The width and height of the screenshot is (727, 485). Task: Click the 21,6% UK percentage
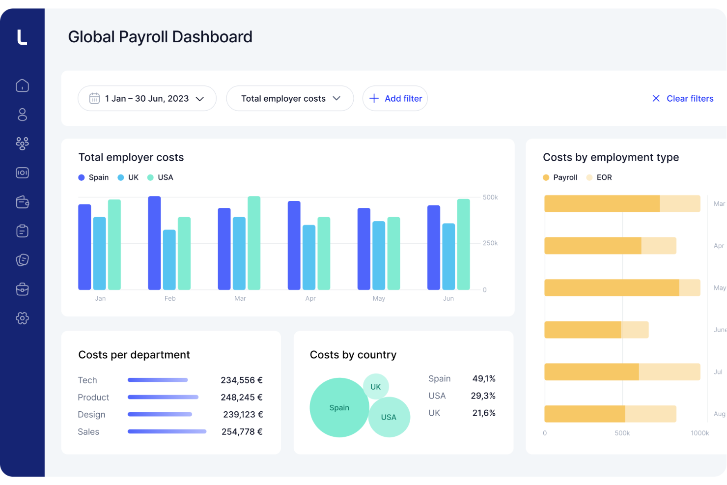[484, 413]
